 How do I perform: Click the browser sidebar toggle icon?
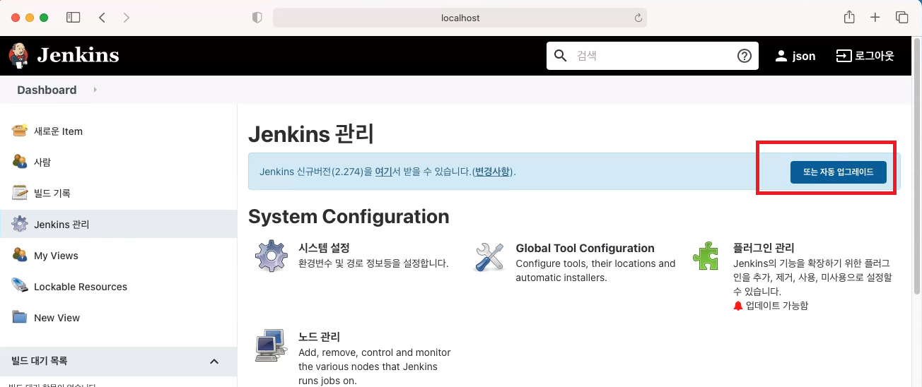(x=73, y=18)
